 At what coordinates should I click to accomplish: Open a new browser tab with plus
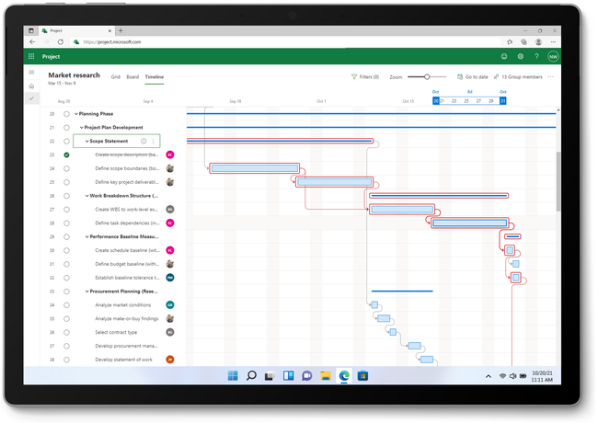click(121, 30)
